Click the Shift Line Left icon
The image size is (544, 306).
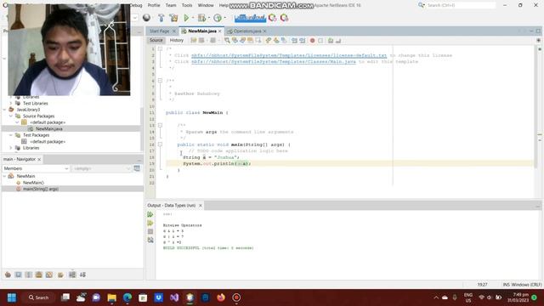[295, 41]
